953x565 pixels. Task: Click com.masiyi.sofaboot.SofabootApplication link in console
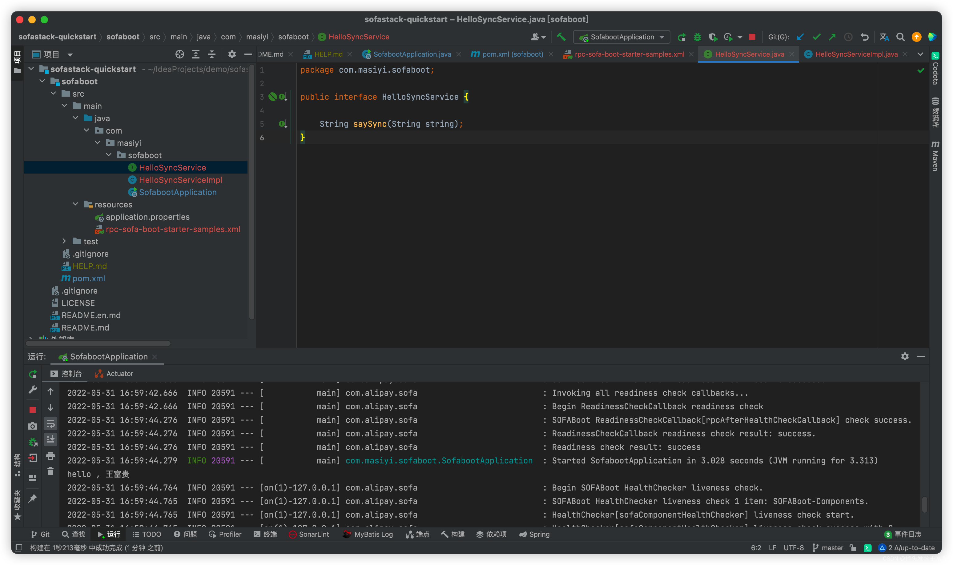point(439,460)
